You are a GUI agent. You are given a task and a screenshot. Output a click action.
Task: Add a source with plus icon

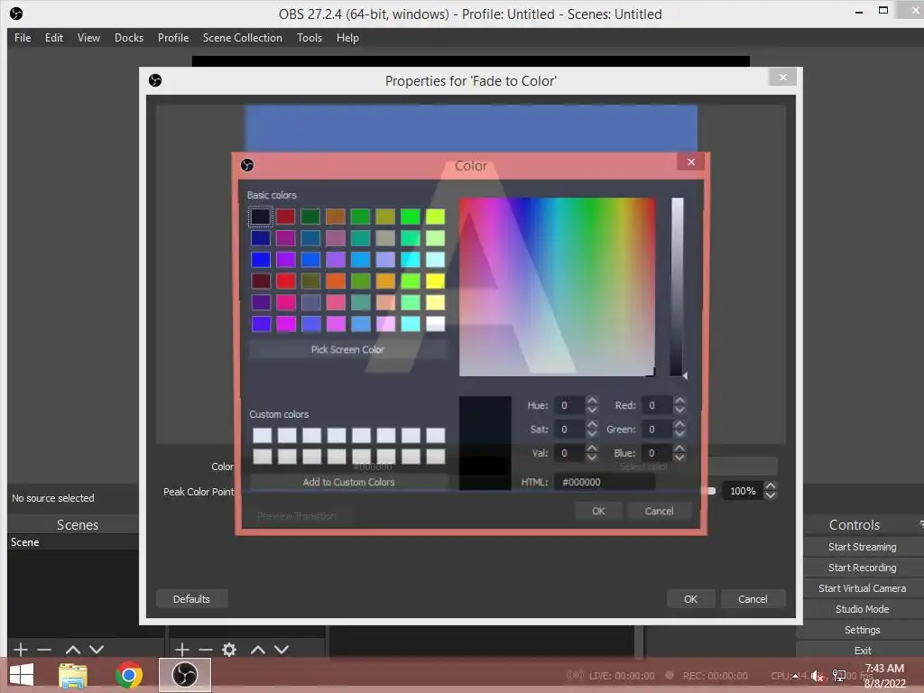click(x=182, y=650)
